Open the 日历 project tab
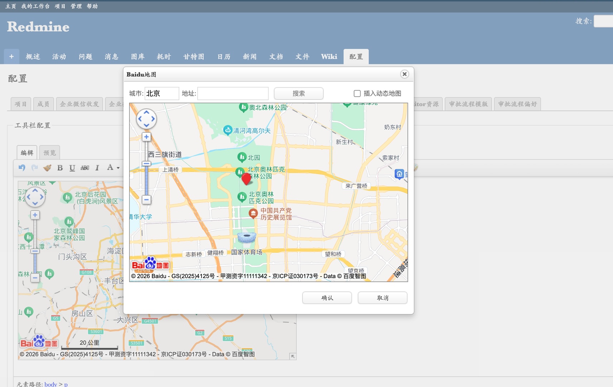This screenshot has width=613, height=387. tap(224, 57)
